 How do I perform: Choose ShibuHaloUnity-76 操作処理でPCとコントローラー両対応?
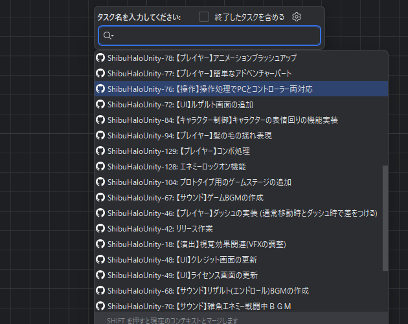pyautogui.click(x=241, y=89)
